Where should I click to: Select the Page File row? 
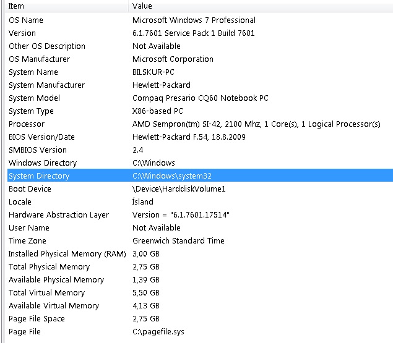tap(25, 332)
